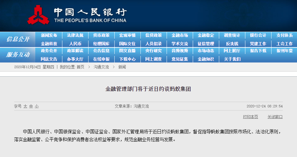Select 银行会计 menu link
Image resolution: width=297 pixels, height=157 pixels.
[258, 35]
